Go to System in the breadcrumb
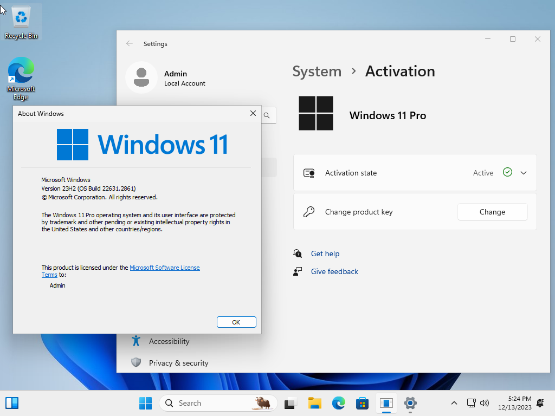 [317, 71]
